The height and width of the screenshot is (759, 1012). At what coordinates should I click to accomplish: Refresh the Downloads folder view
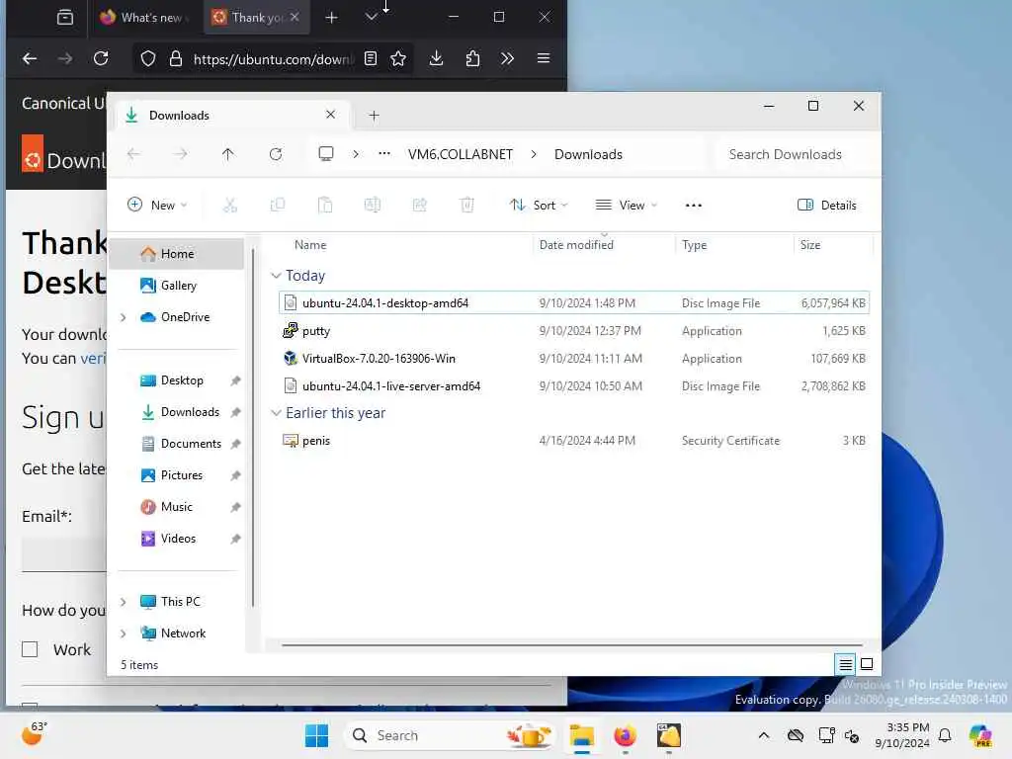(276, 154)
